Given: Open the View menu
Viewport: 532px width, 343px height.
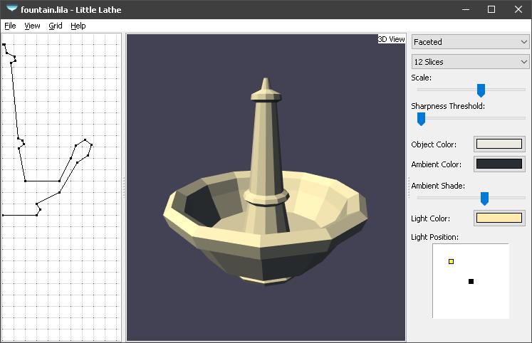Looking at the screenshot, I should (x=32, y=26).
